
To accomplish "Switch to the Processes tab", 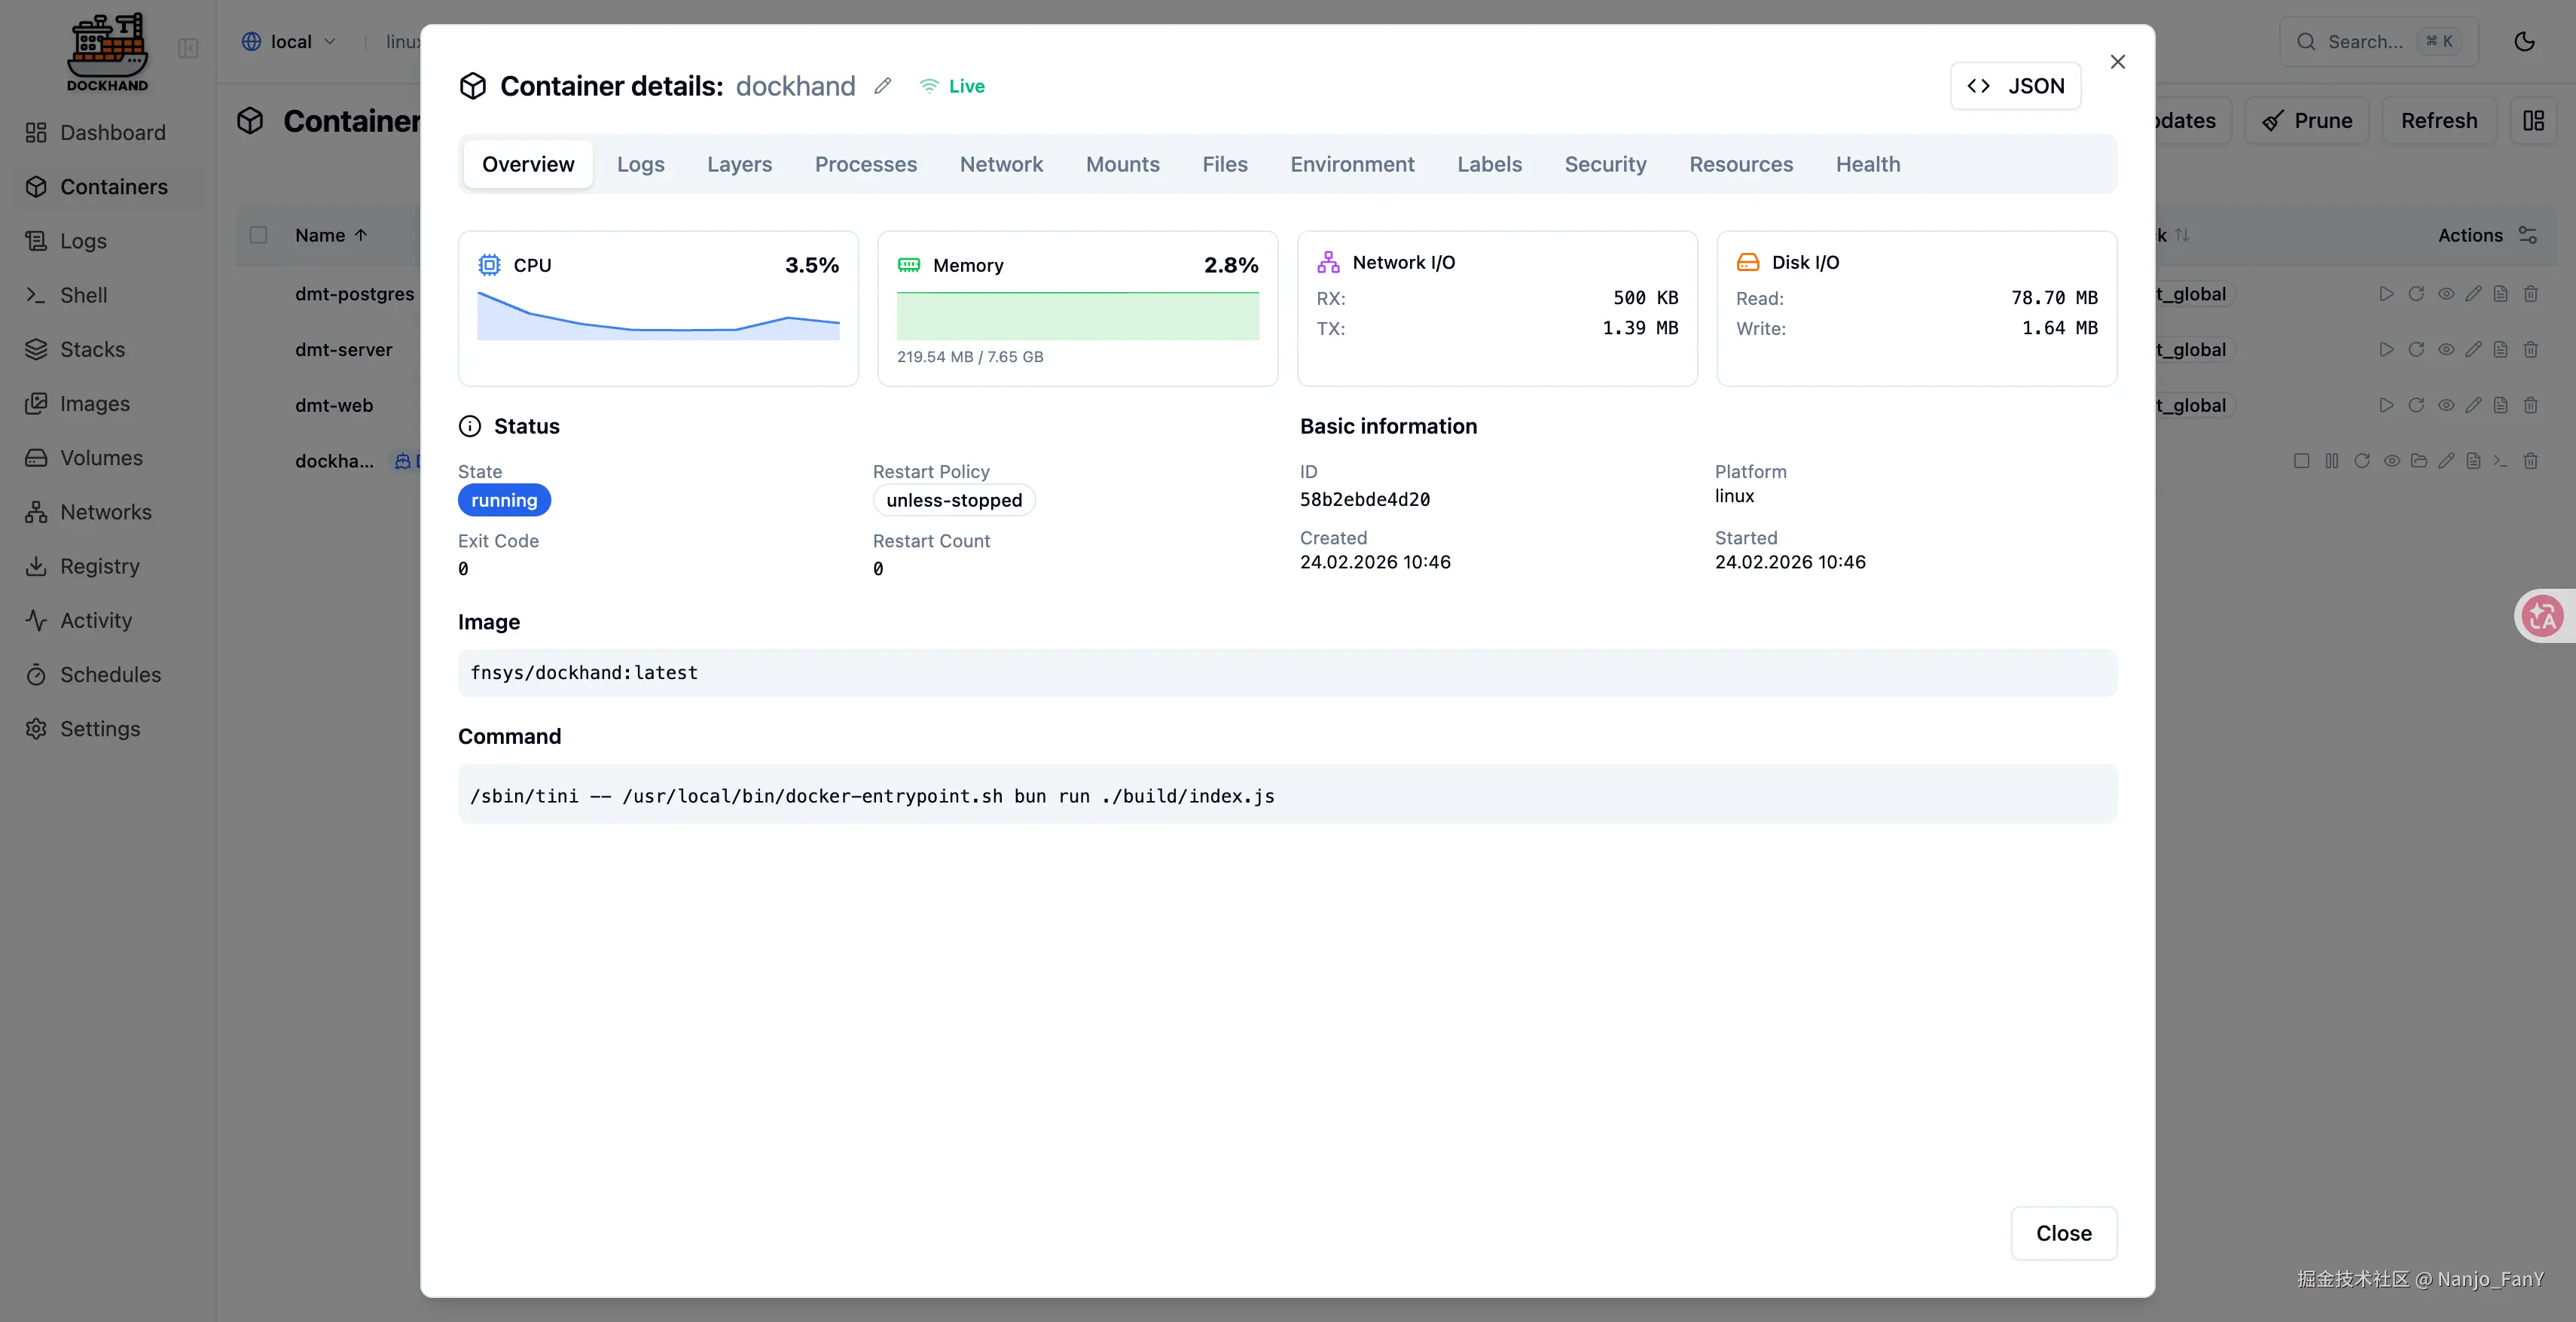I will point(865,164).
